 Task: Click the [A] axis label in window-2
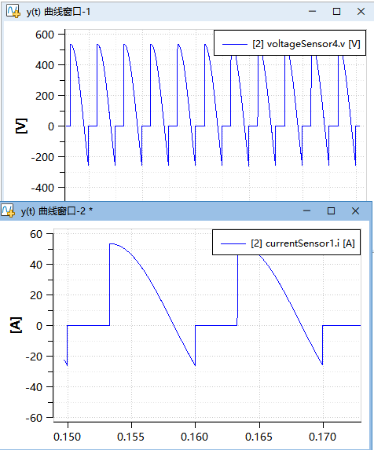(16, 325)
